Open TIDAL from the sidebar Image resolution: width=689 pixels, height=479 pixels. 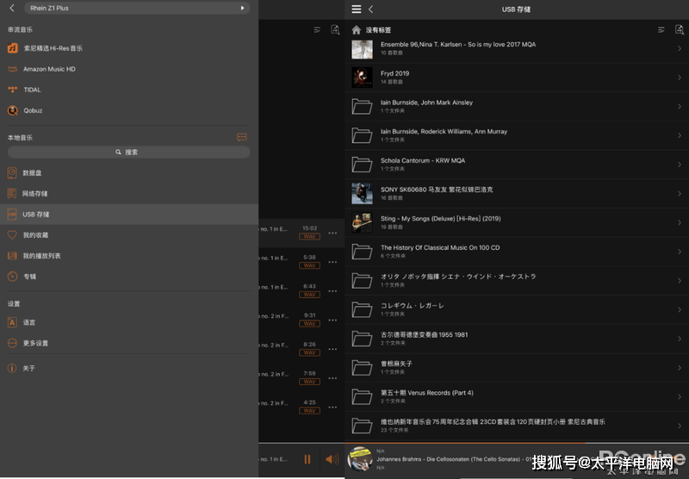[x=32, y=90]
